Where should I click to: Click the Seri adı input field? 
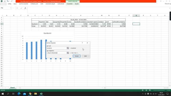pyautogui.click(x=57, y=48)
